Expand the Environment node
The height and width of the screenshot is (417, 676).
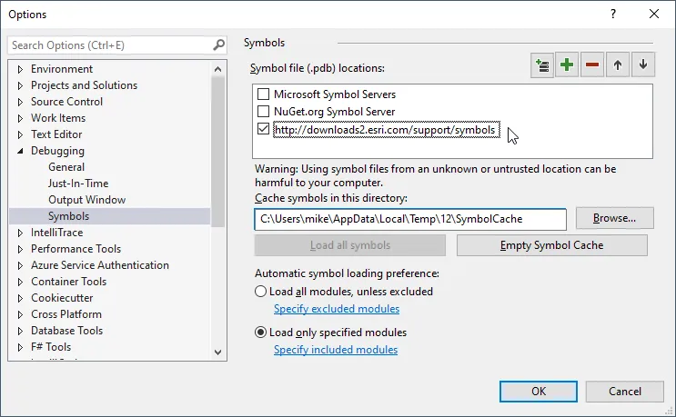[20, 69]
